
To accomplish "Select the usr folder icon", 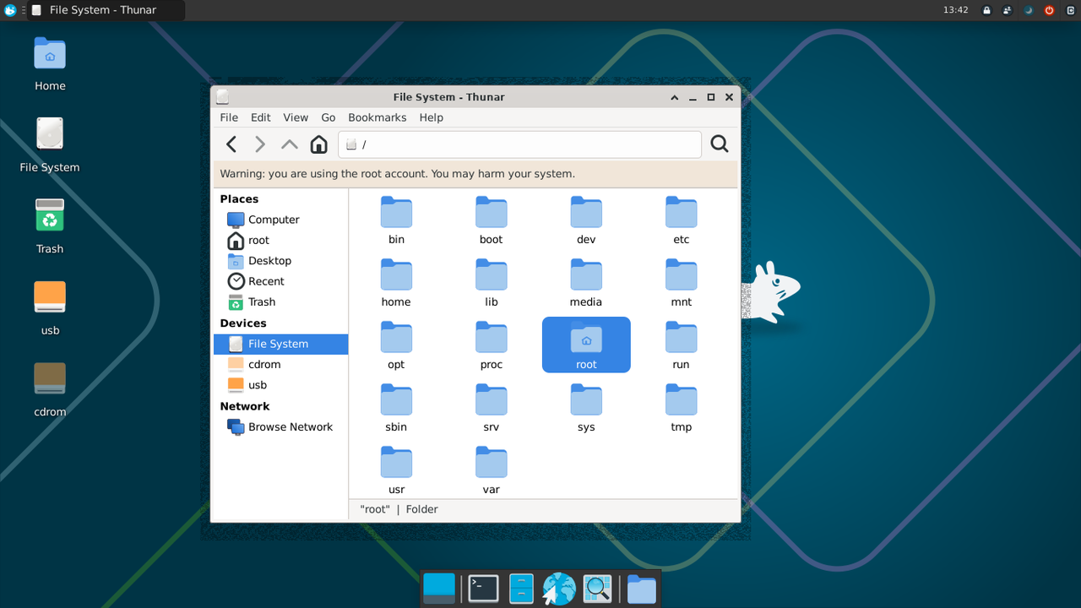I will 396,463.
